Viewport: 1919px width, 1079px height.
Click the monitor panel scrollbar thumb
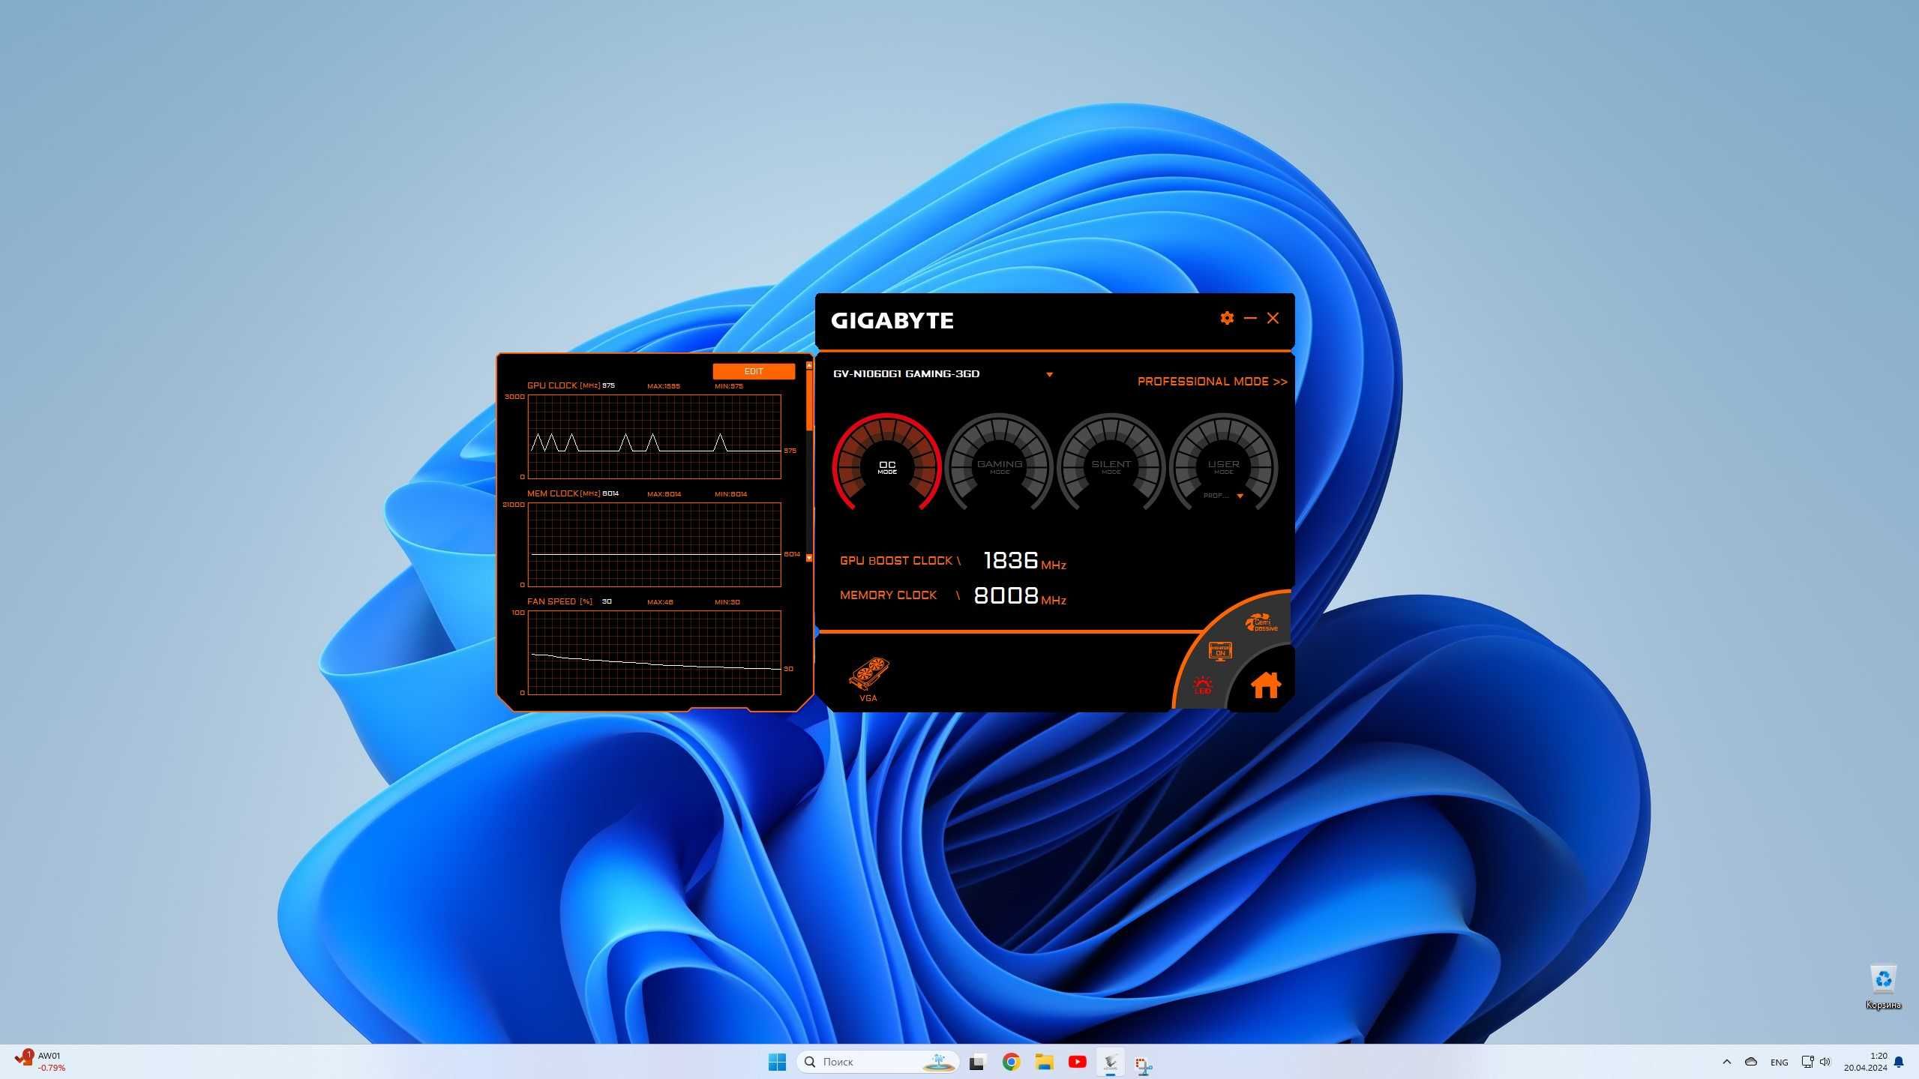[809, 400]
